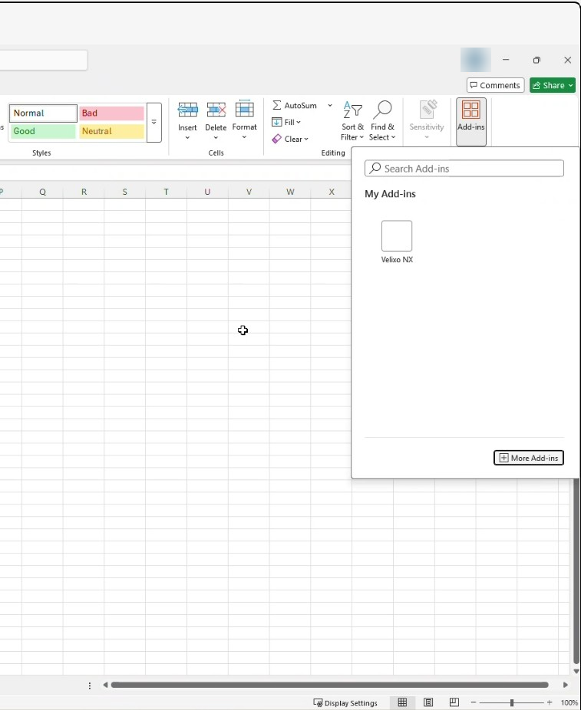Select column R header
581x710 pixels.
(x=84, y=192)
